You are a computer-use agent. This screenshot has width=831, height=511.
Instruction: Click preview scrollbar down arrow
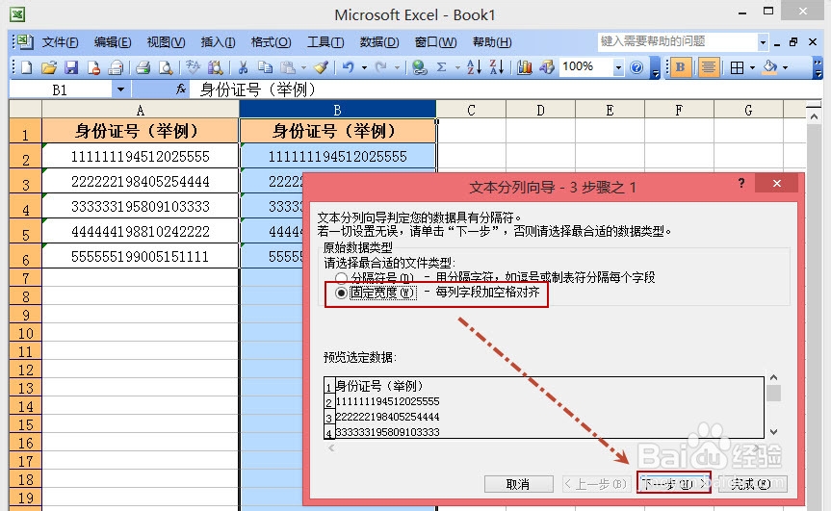(x=773, y=431)
